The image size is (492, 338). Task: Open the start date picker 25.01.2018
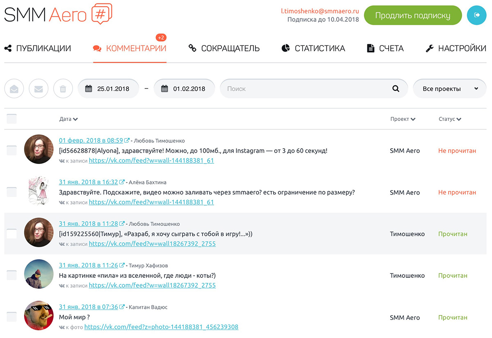[108, 88]
